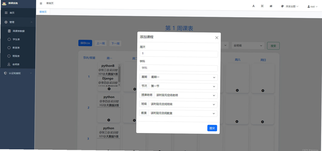Image resolution: width=322 pixels, height=151 pixels.
Task: Click the python course in period 2
Action: (x=109, y=101)
